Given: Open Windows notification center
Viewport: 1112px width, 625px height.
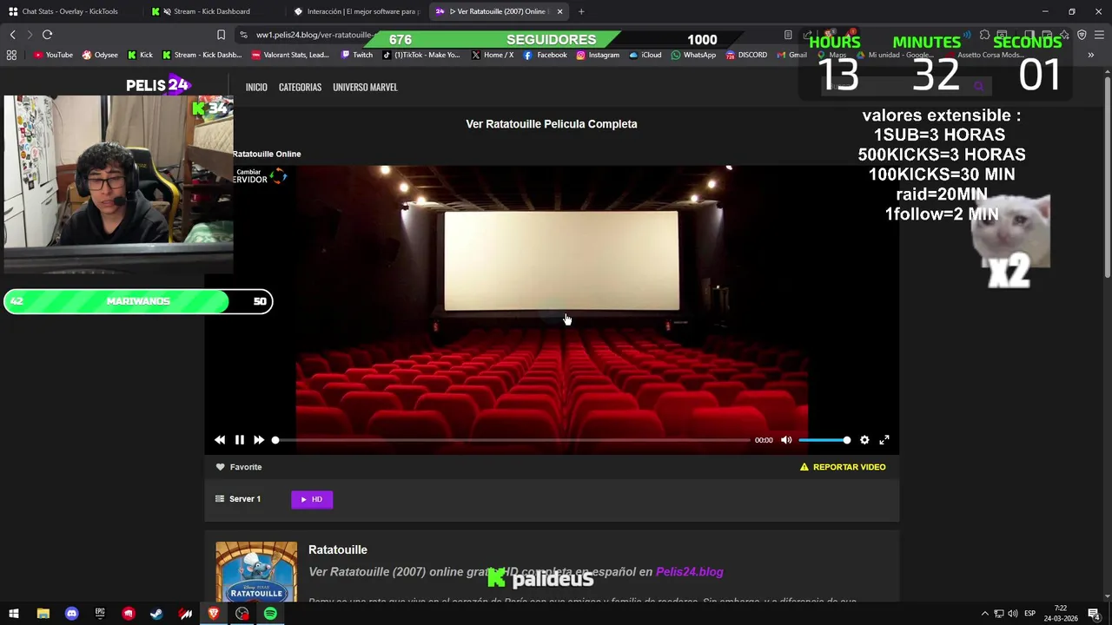Looking at the screenshot, I should click(x=1094, y=614).
